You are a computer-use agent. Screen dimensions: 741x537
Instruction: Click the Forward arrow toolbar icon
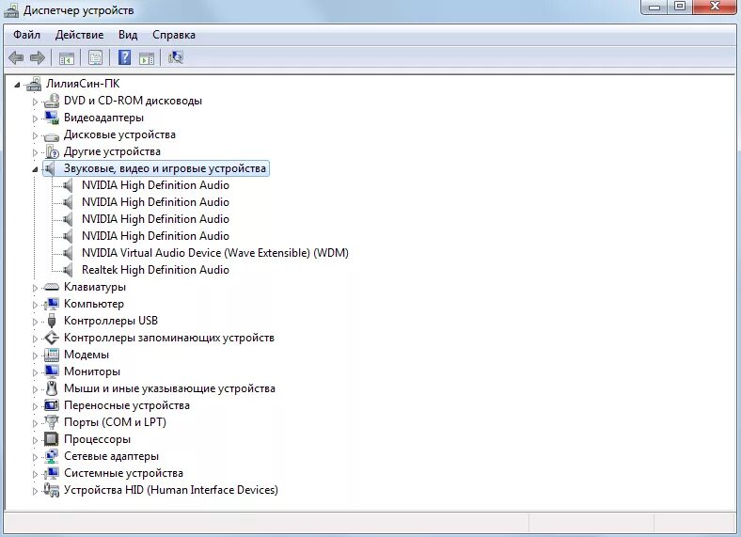(x=38, y=58)
